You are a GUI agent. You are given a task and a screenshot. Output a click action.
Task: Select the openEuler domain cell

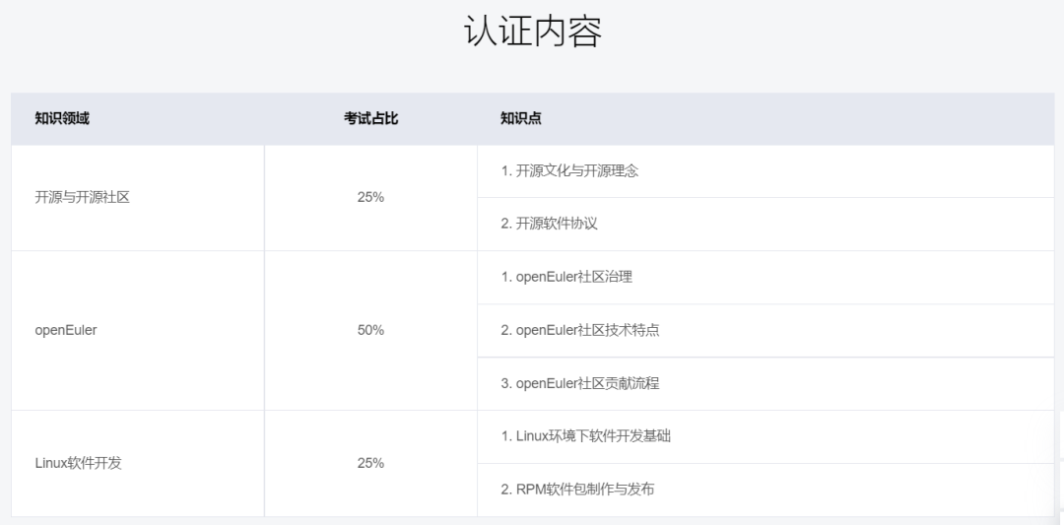pyautogui.click(x=66, y=330)
